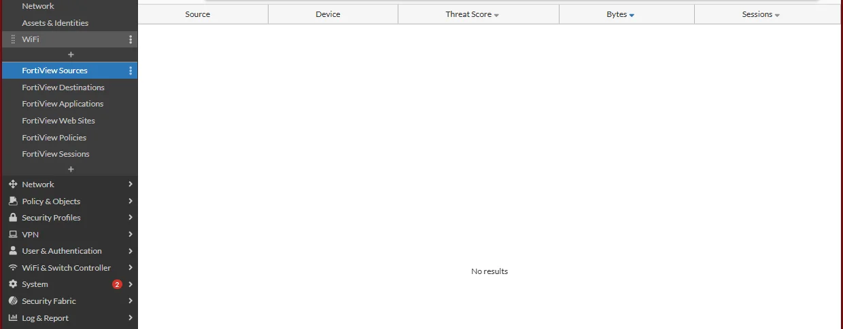843x329 pixels.
Task: Open the WiFi dashboard options menu
Action: 131,39
